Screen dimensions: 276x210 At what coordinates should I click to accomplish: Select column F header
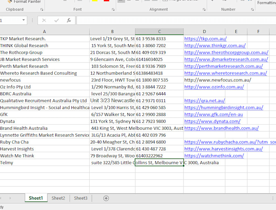click(258, 32)
